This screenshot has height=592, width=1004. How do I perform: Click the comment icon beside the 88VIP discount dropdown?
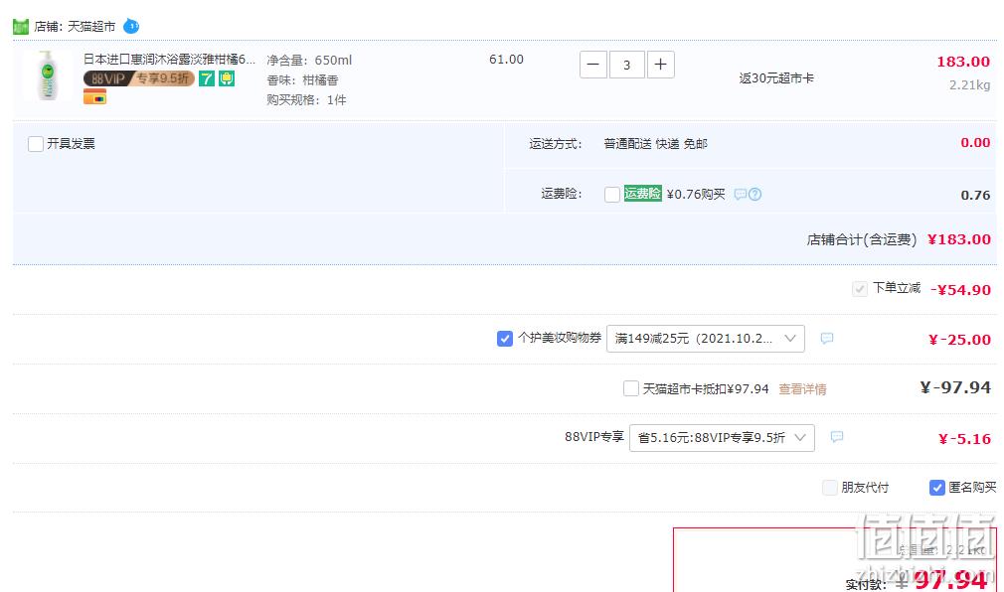click(837, 437)
